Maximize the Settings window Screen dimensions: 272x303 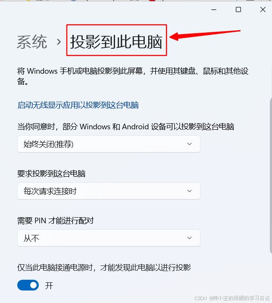(x=238, y=9)
